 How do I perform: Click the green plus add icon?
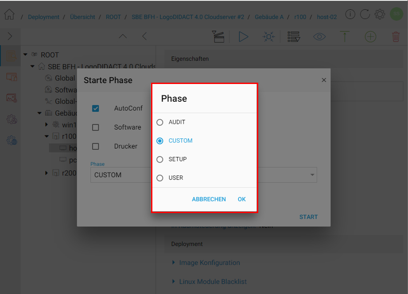pyautogui.click(x=370, y=37)
